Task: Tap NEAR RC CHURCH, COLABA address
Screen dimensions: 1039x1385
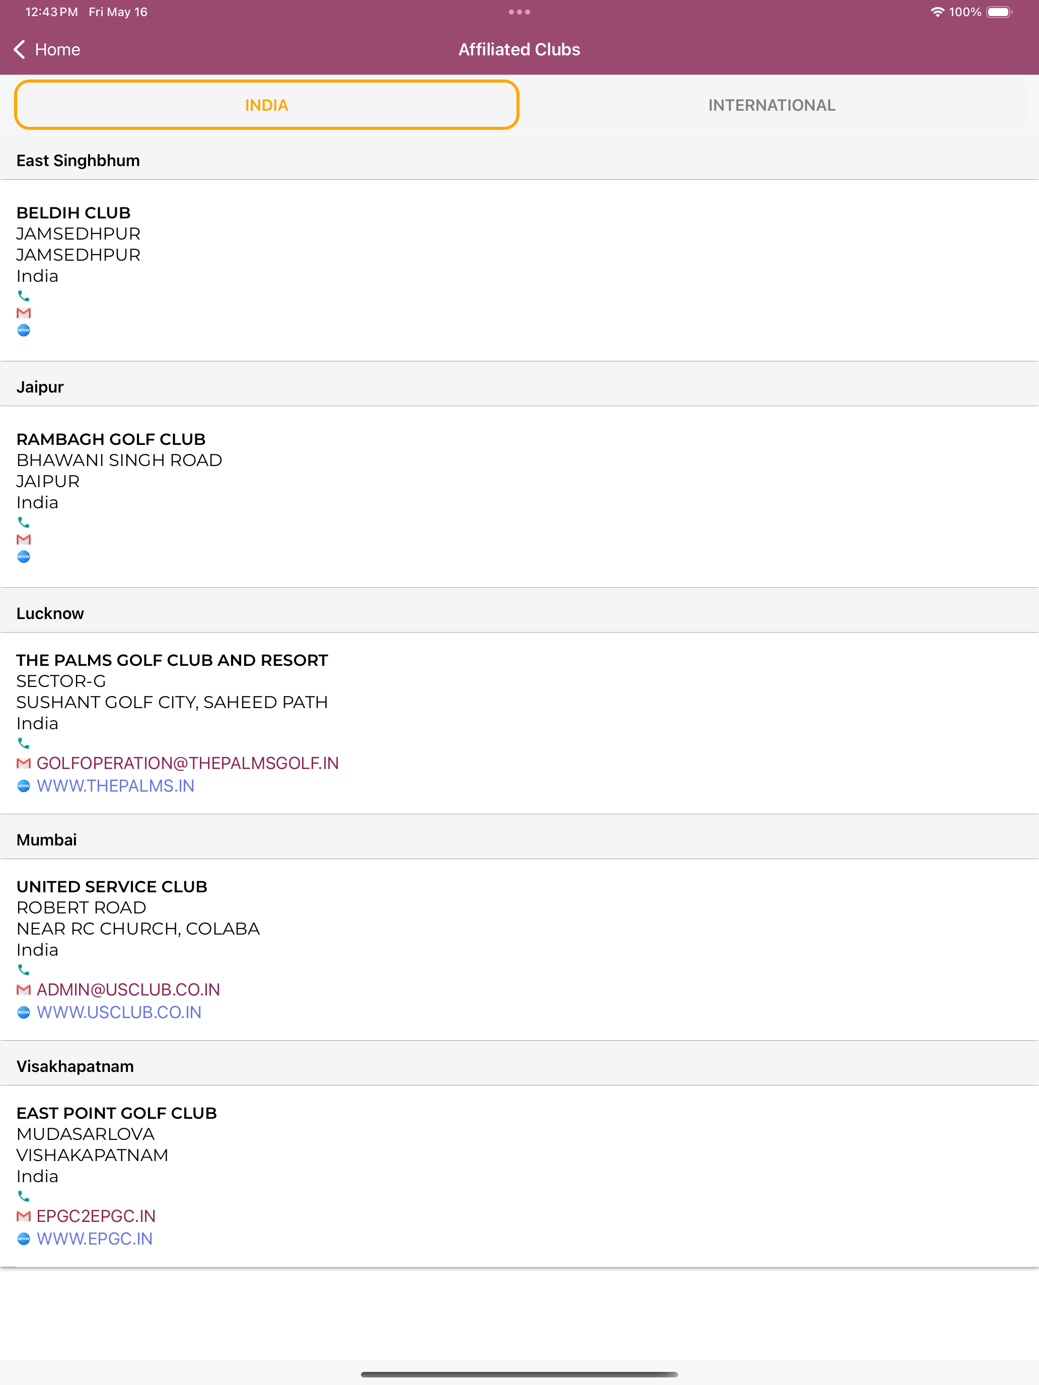Action: (x=138, y=929)
